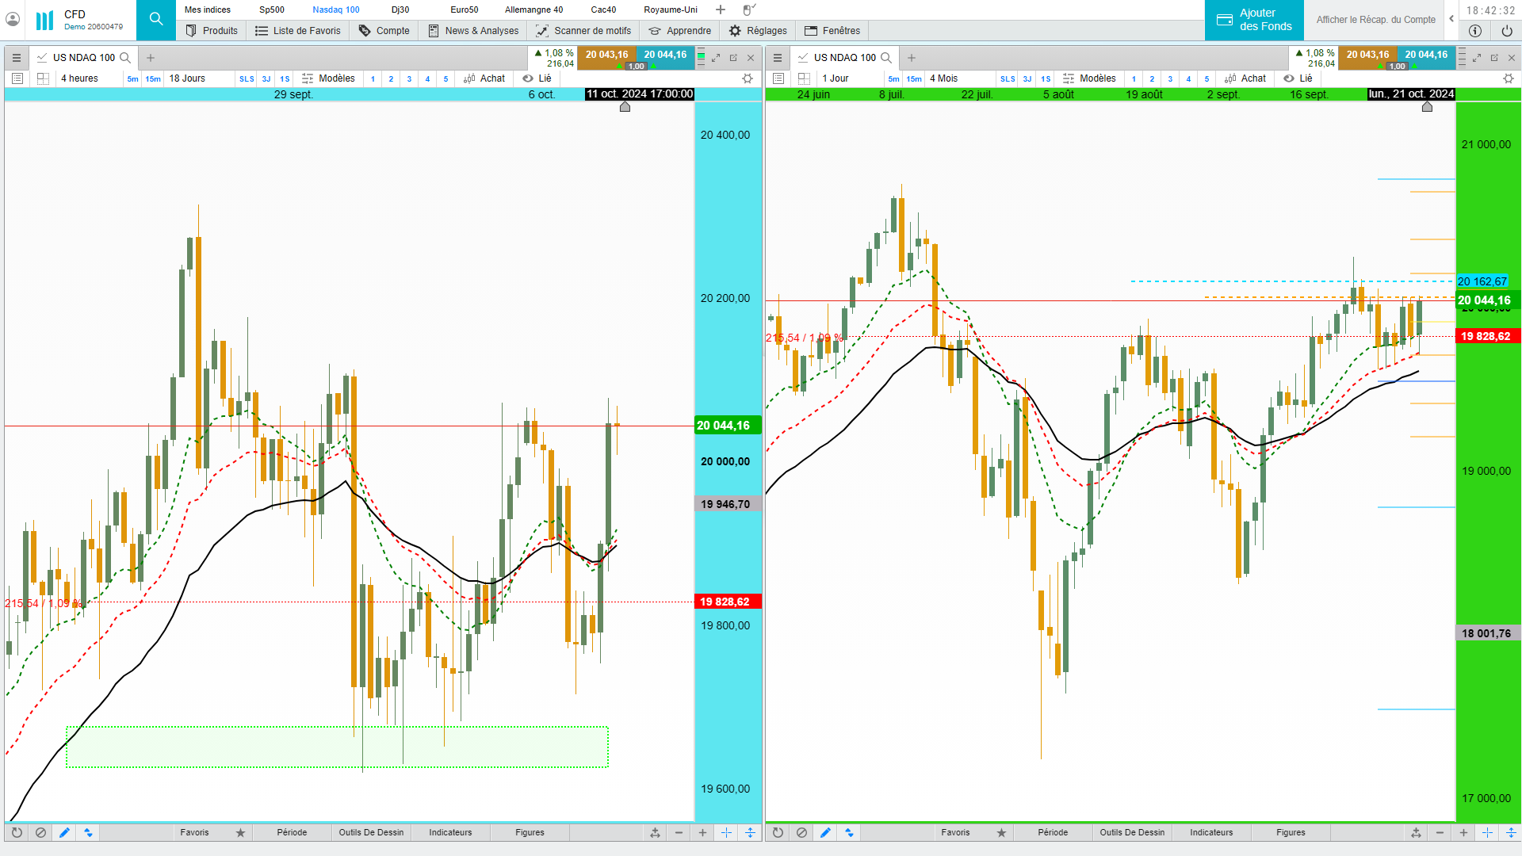The height and width of the screenshot is (856, 1522).
Task: Switch to the Nasdaq 100 index tab
Action: 335,10
